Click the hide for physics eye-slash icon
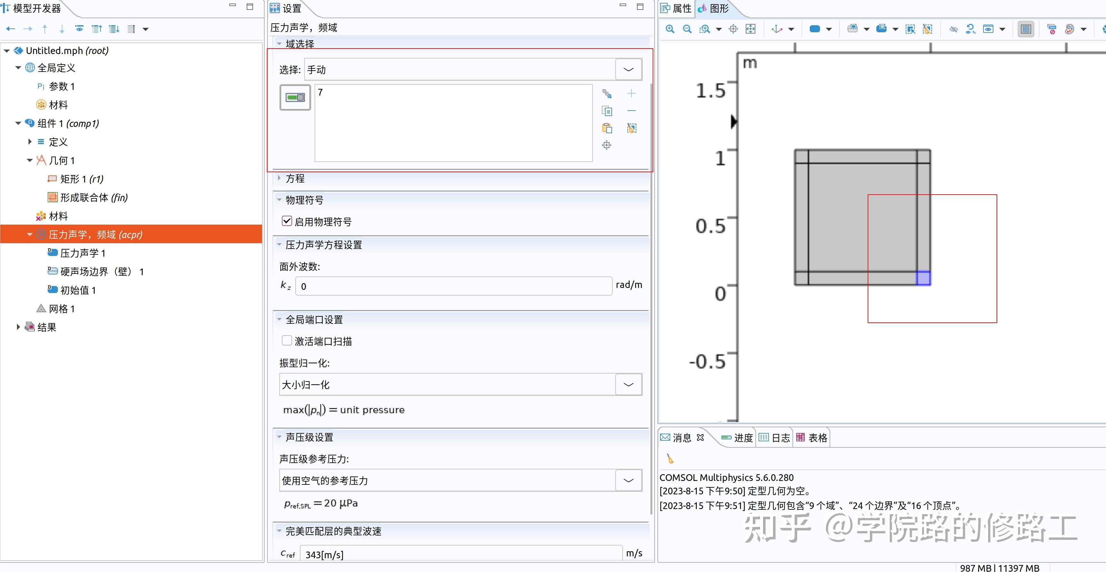 [954, 29]
